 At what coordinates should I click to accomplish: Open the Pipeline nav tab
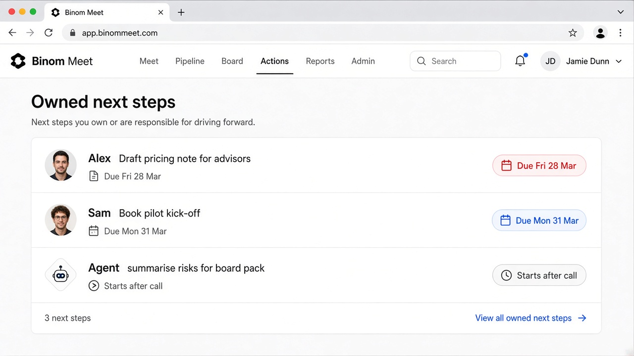pyautogui.click(x=190, y=61)
